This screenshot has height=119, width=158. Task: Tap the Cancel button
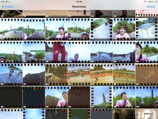point(151,7)
